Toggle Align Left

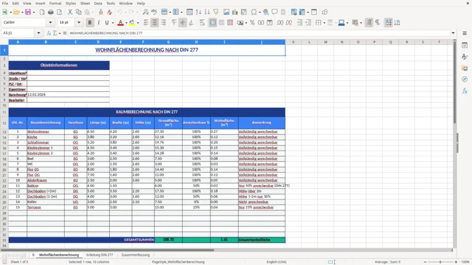pyautogui.click(x=146, y=23)
